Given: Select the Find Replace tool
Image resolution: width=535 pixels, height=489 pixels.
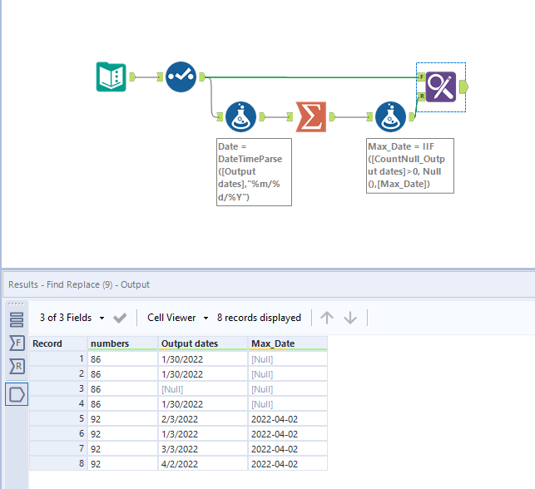Looking at the screenshot, I should [441, 86].
